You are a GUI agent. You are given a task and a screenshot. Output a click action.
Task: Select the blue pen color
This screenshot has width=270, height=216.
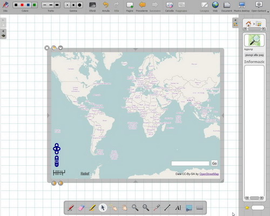click(x=28, y=5)
